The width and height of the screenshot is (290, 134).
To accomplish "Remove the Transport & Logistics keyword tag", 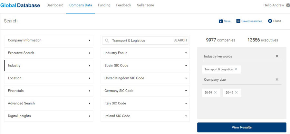I will 236,69.
